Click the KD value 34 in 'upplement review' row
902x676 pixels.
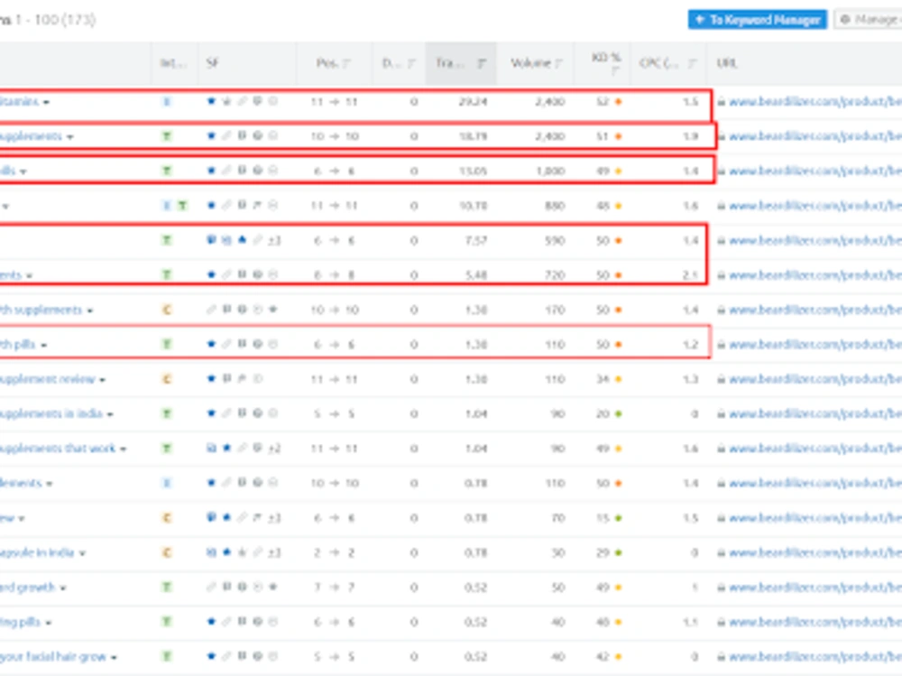(x=603, y=379)
